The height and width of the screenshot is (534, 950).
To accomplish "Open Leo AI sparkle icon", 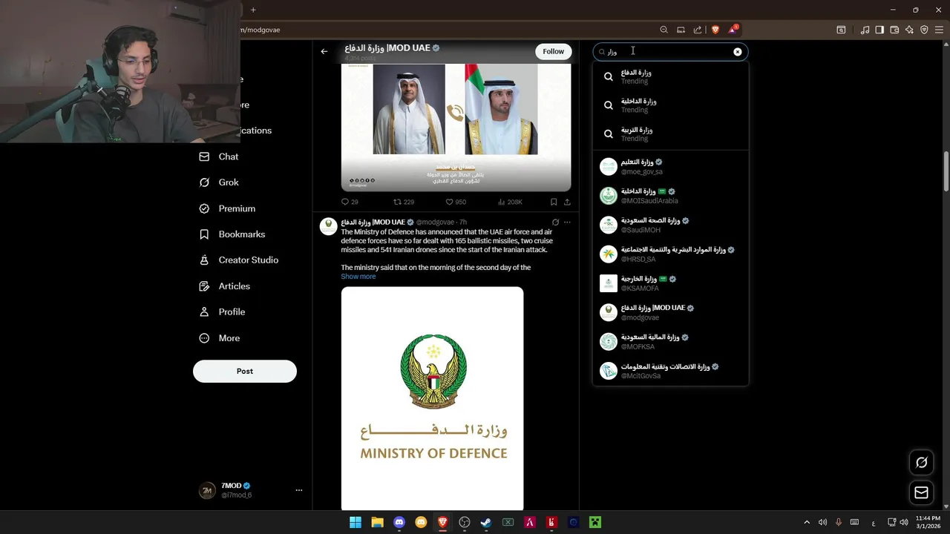I will (x=909, y=30).
